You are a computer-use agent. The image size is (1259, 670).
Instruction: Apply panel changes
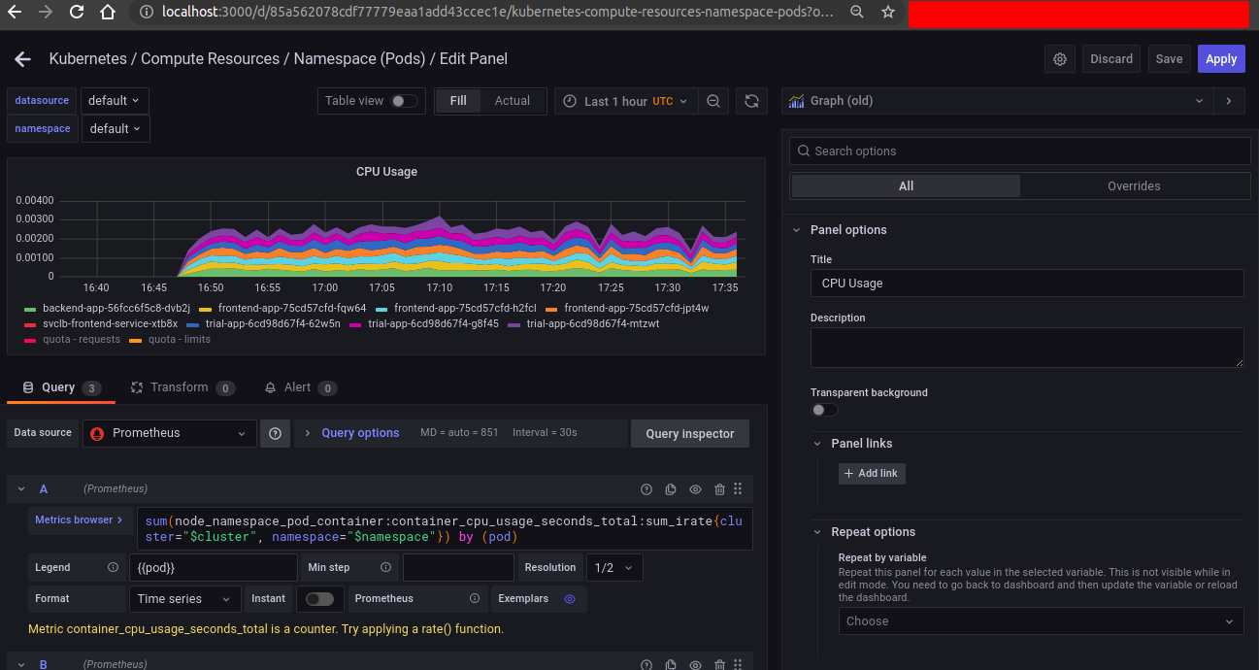click(1221, 59)
